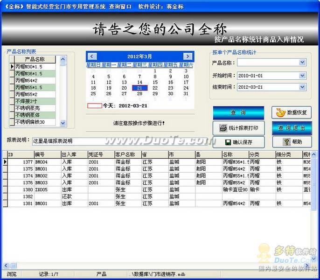Select calendar day 1
The image size is (320, 280).
[155, 71]
